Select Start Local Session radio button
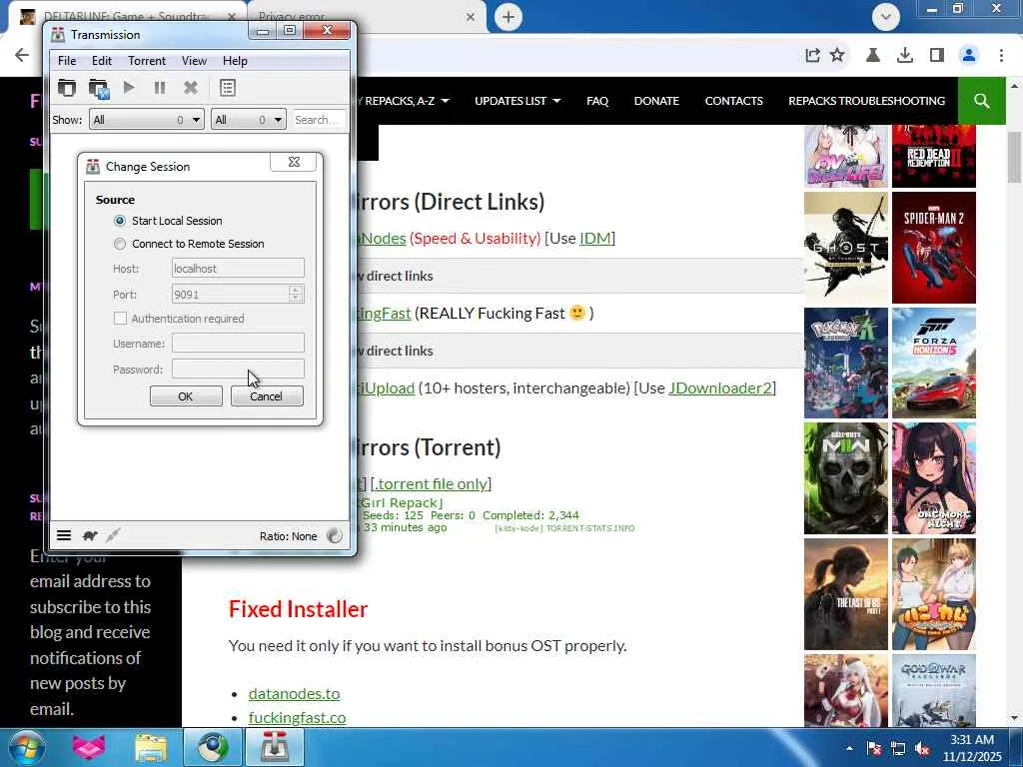Image resolution: width=1023 pixels, height=767 pixels. point(120,221)
